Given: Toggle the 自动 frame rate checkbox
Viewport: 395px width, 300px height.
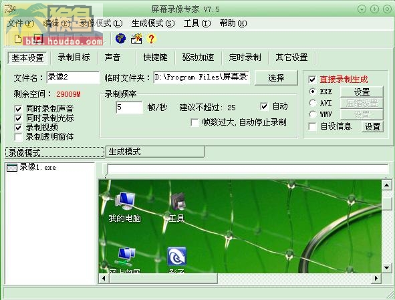Looking at the screenshot, I should pos(264,106).
